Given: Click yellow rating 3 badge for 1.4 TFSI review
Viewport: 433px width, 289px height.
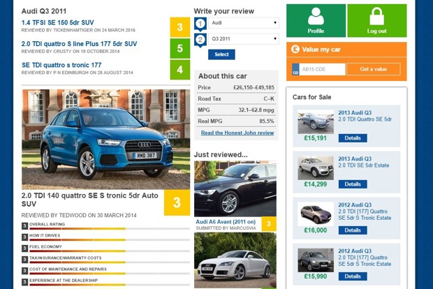Looking at the screenshot, I should (179, 27).
